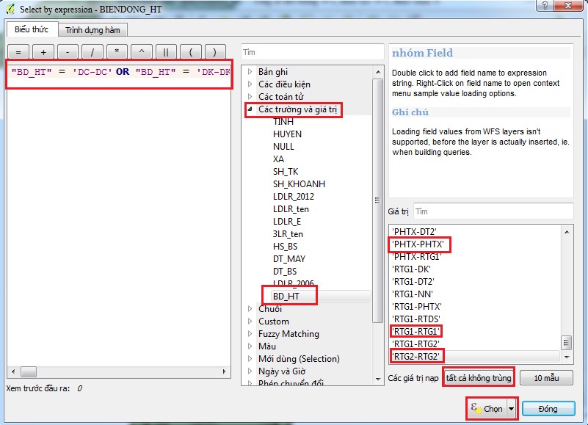Open the Chọn button dropdown arrow
This screenshot has width=588, height=425.
[x=512, y=409]
